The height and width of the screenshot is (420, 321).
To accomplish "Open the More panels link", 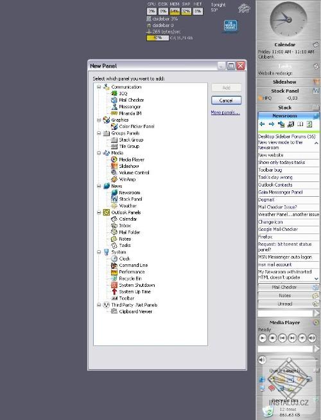I will click(225, 113).
